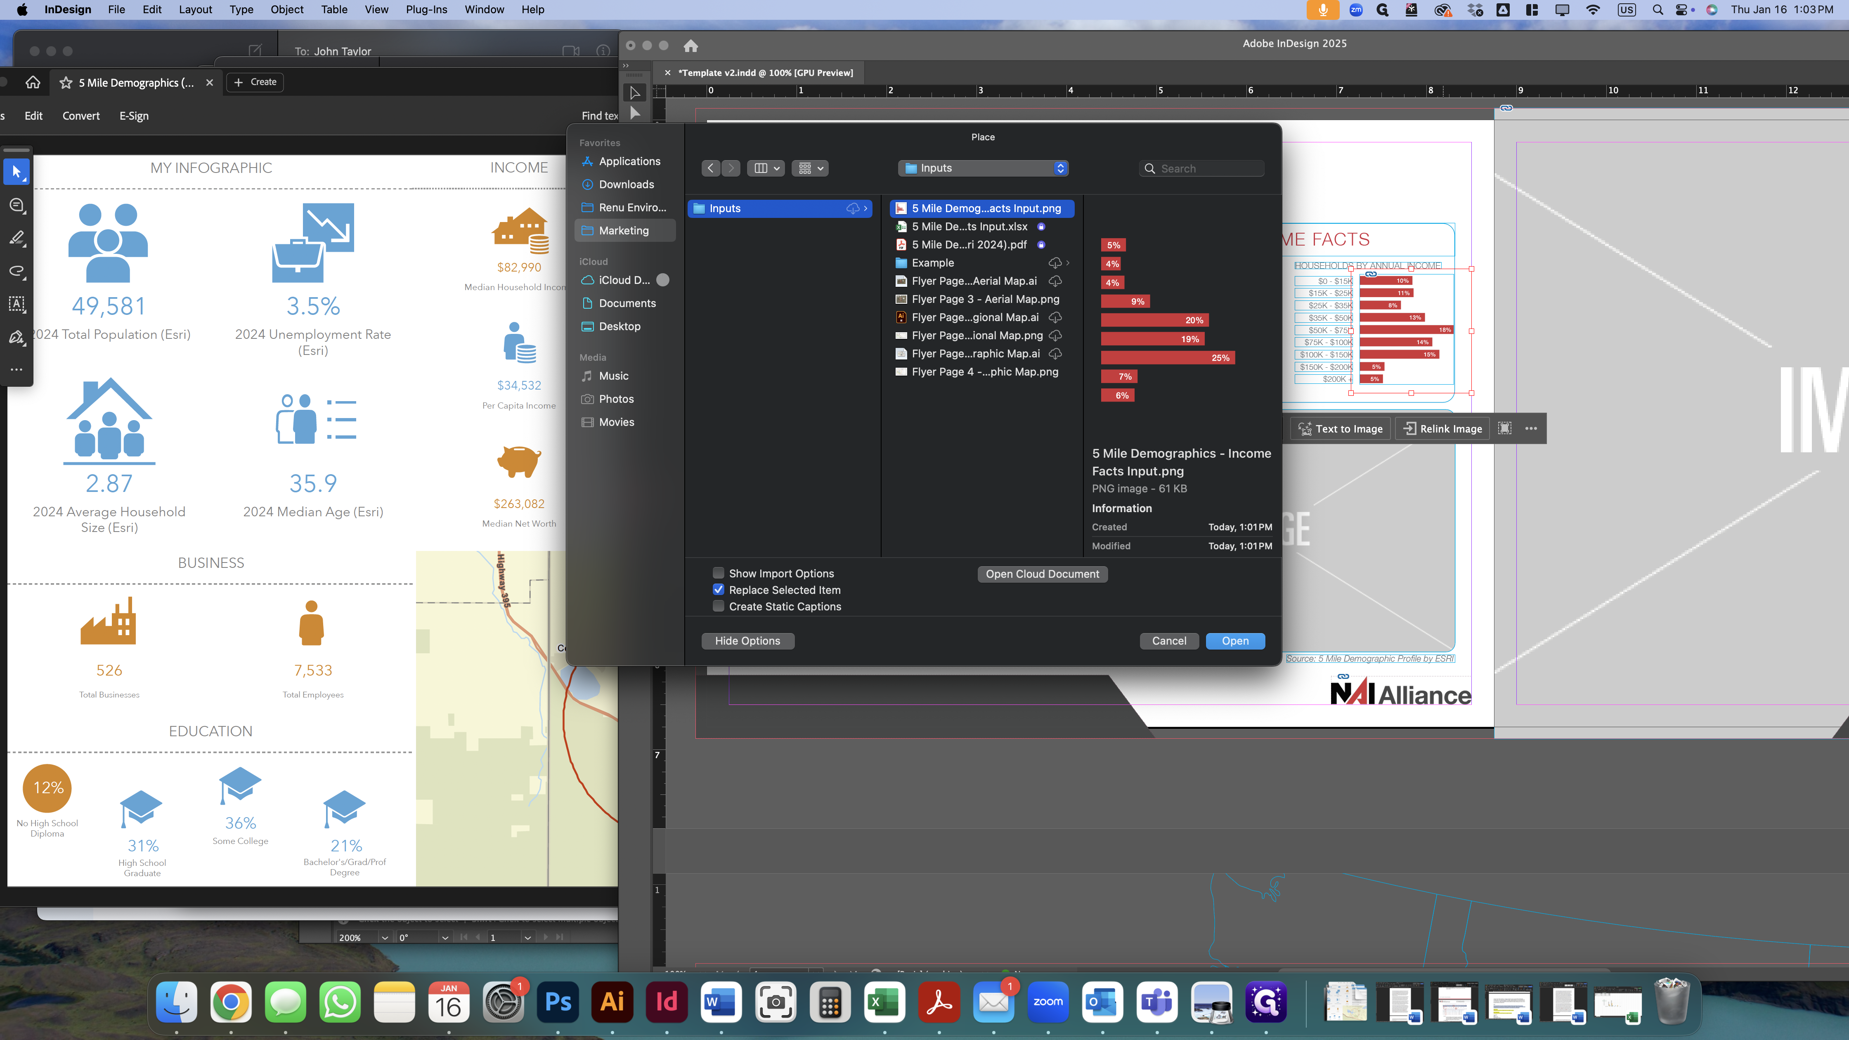Open Acrobat E-Sign menu
Viewport: 1849px width, 1040px height.
coord(134,116)
